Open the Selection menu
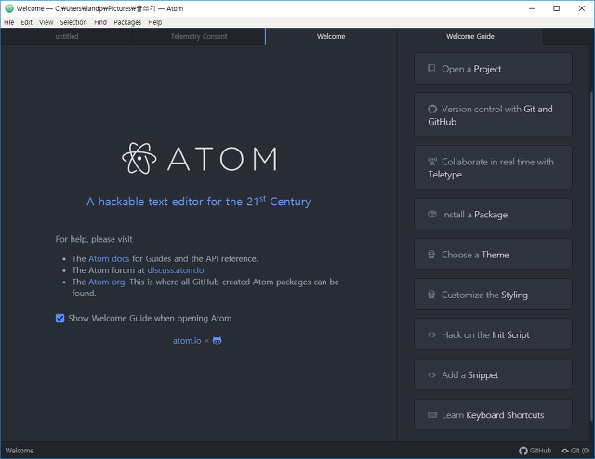 pyautogui.click(x=73, y=22)
